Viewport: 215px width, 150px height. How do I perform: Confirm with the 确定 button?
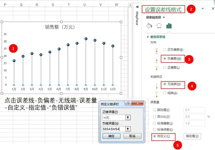[x=111, y=136]
